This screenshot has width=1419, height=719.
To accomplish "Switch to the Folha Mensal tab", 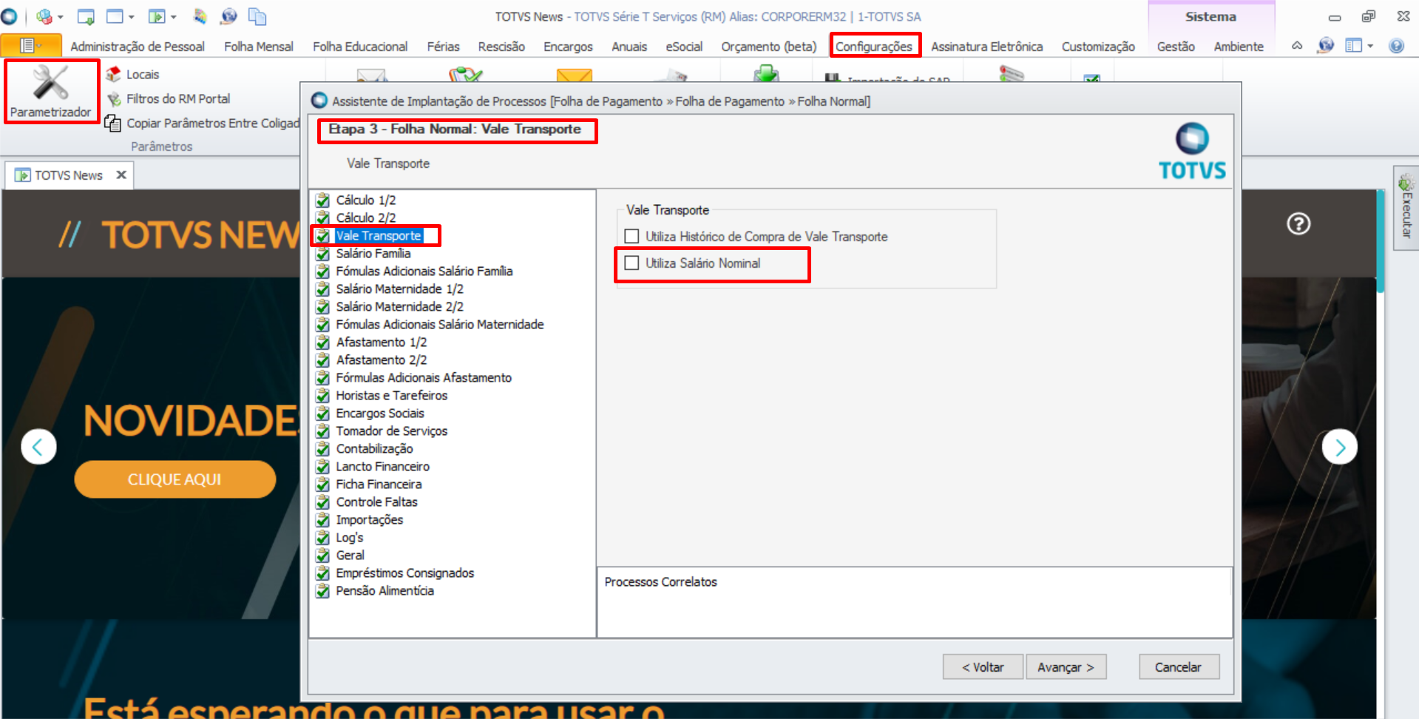I will point(259,47).
